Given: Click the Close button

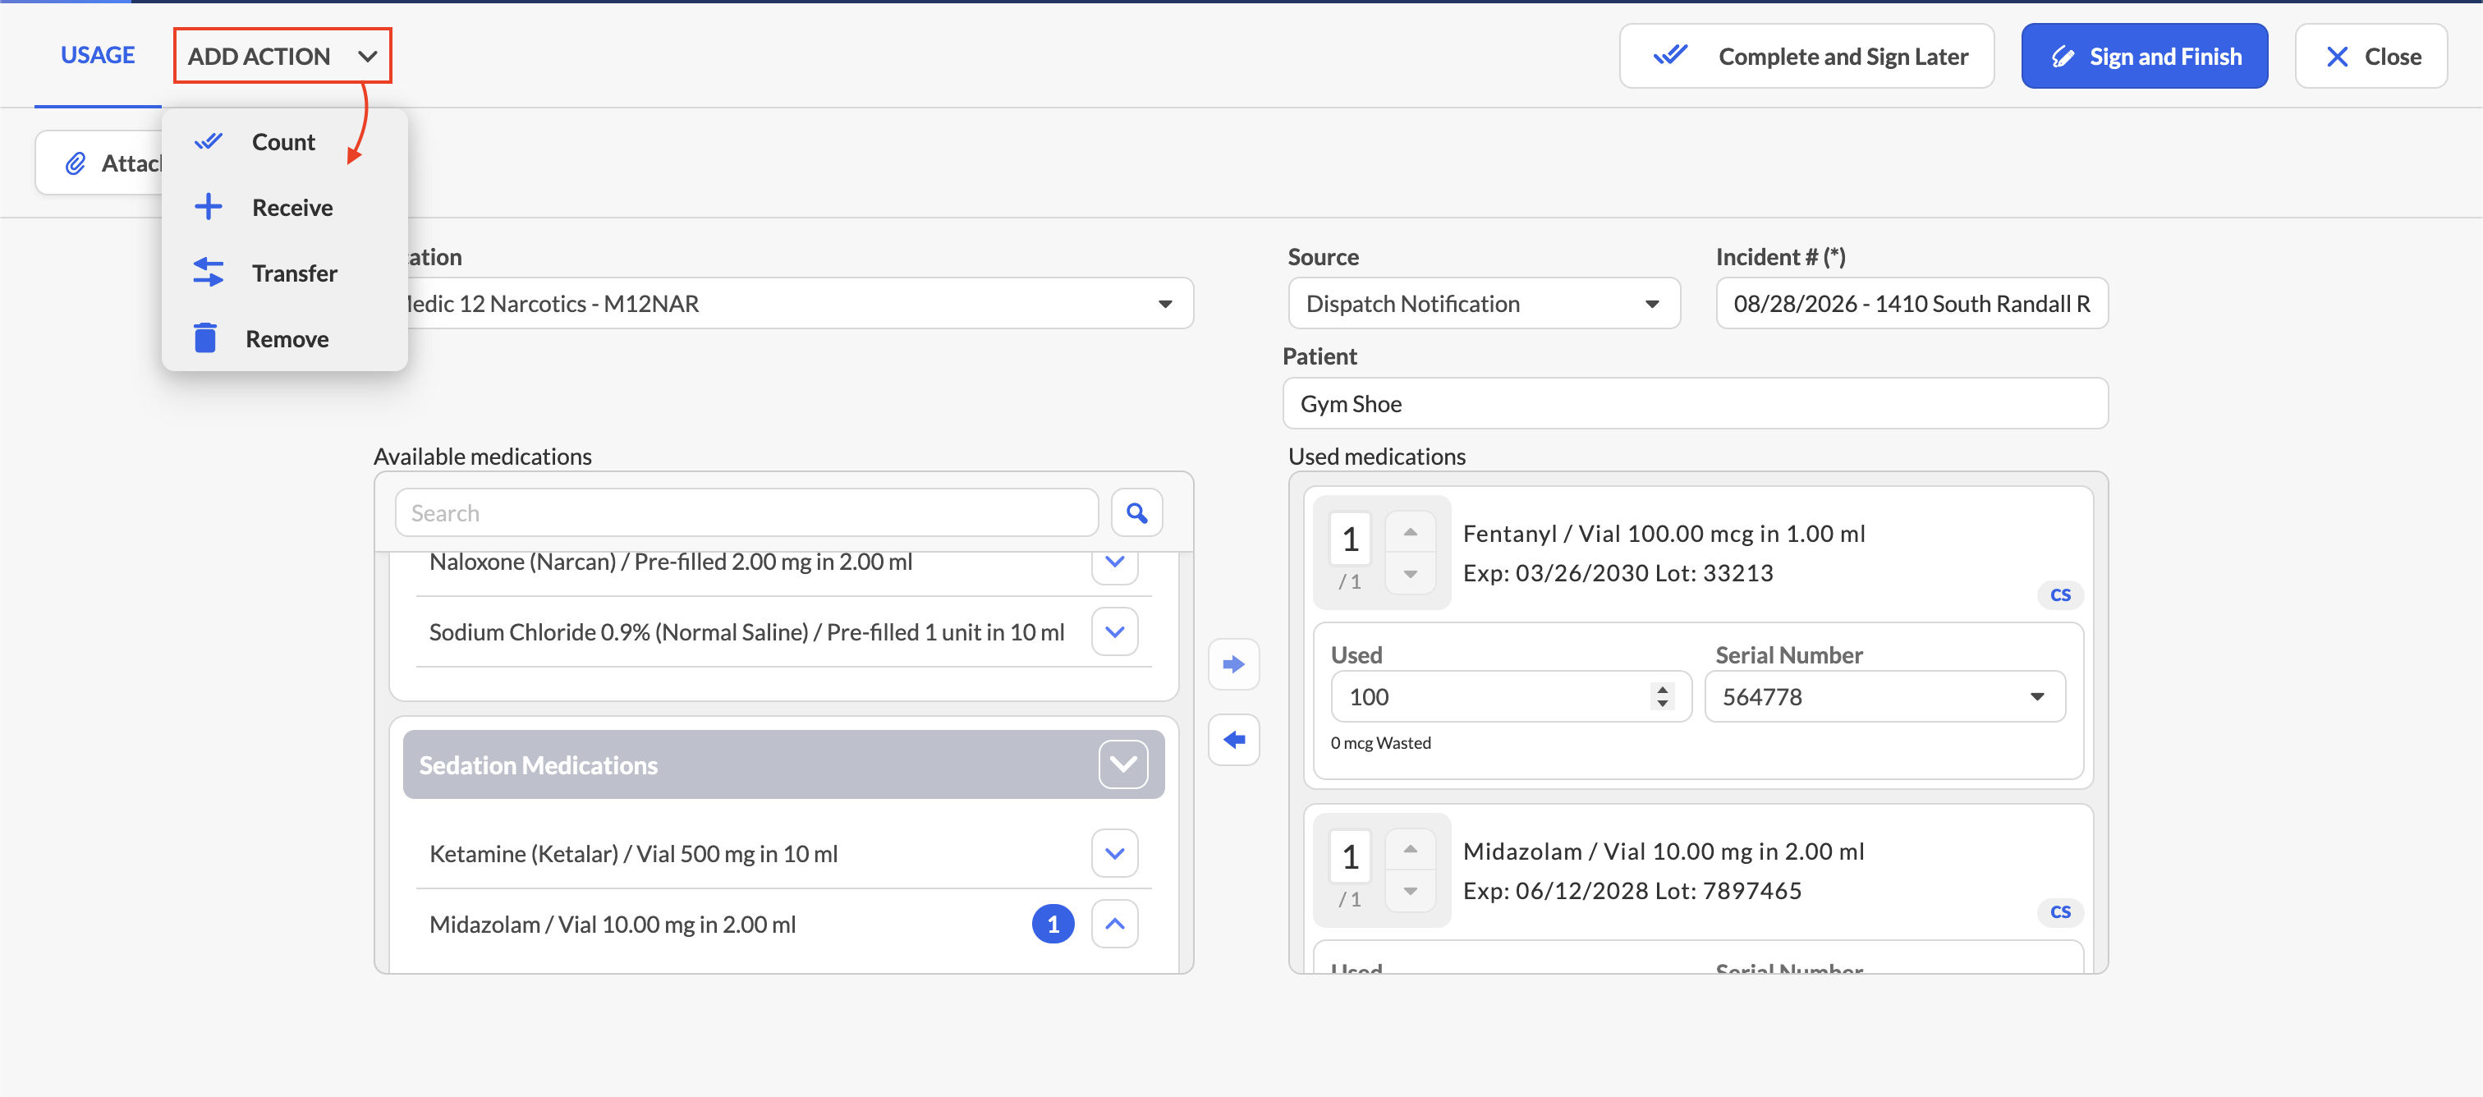Looking at the screenshot, I should pyautogui.click(x=2371, y=56).
